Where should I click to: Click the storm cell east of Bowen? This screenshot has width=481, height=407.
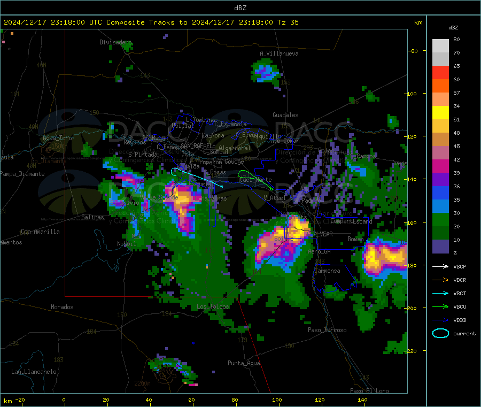click(x=385, y=256)
